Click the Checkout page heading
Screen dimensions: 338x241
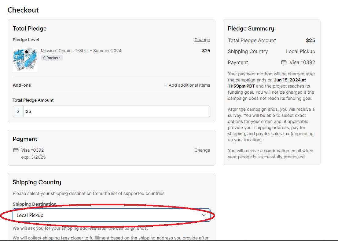tap(23, 10)
